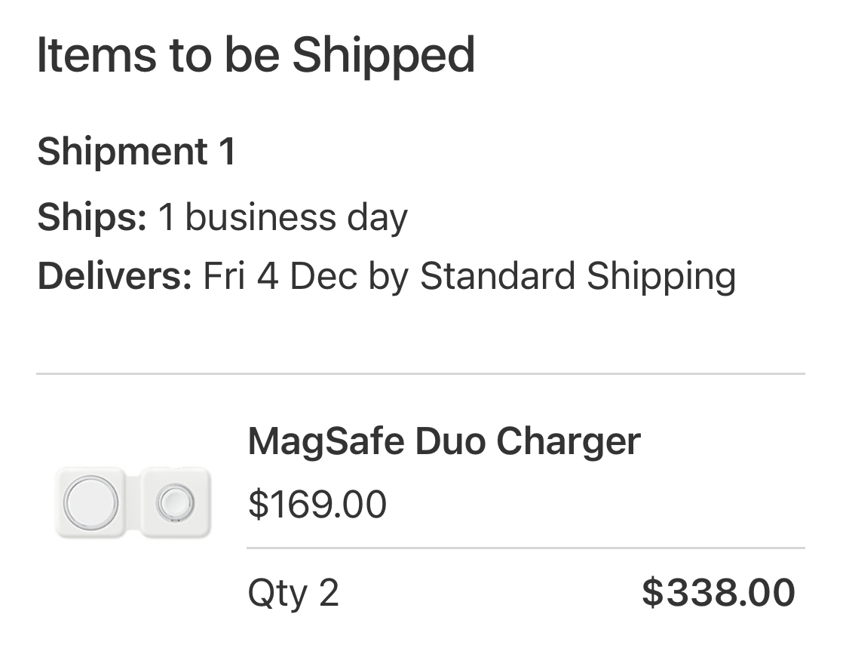Click the word Shipped in the heading
The width and height of the screenshot is (849, 651).
384,55
